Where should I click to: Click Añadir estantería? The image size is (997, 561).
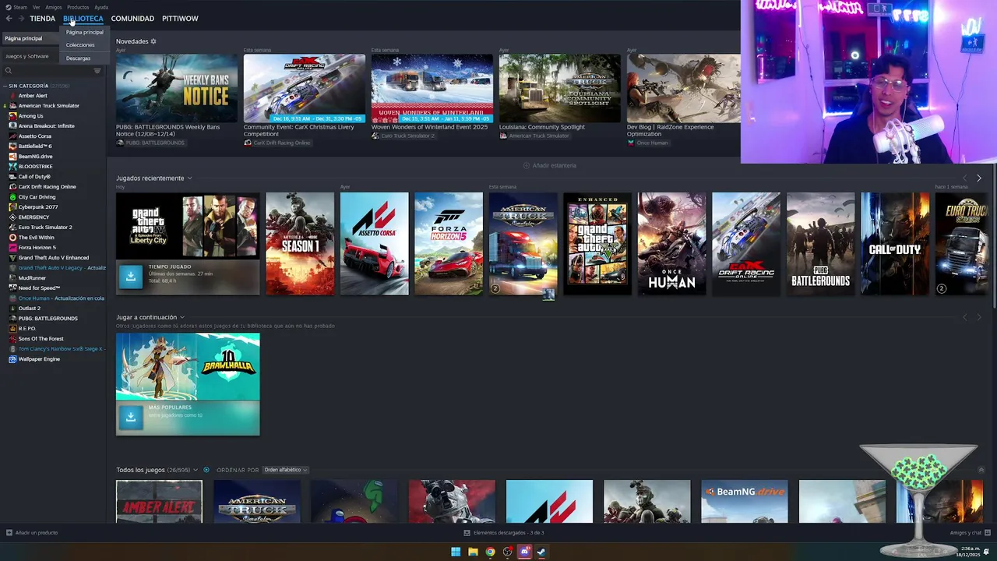(550, 165)
